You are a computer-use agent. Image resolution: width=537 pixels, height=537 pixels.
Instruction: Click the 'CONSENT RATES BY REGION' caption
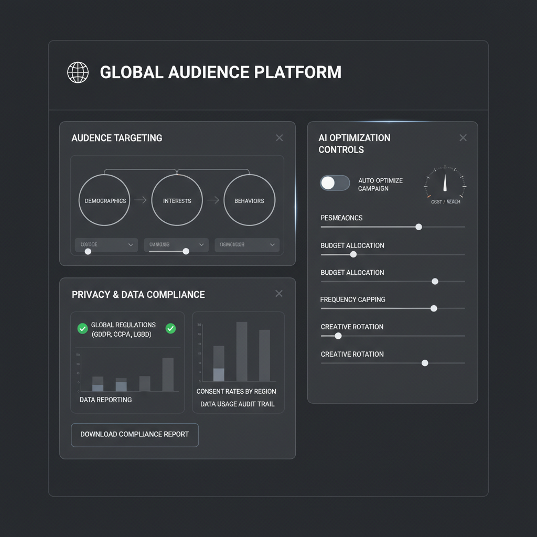(237, 391)
